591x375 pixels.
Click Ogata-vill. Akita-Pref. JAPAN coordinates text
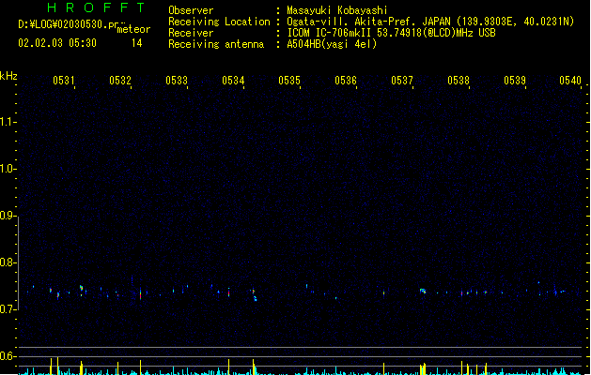click(x=430, y=22)
